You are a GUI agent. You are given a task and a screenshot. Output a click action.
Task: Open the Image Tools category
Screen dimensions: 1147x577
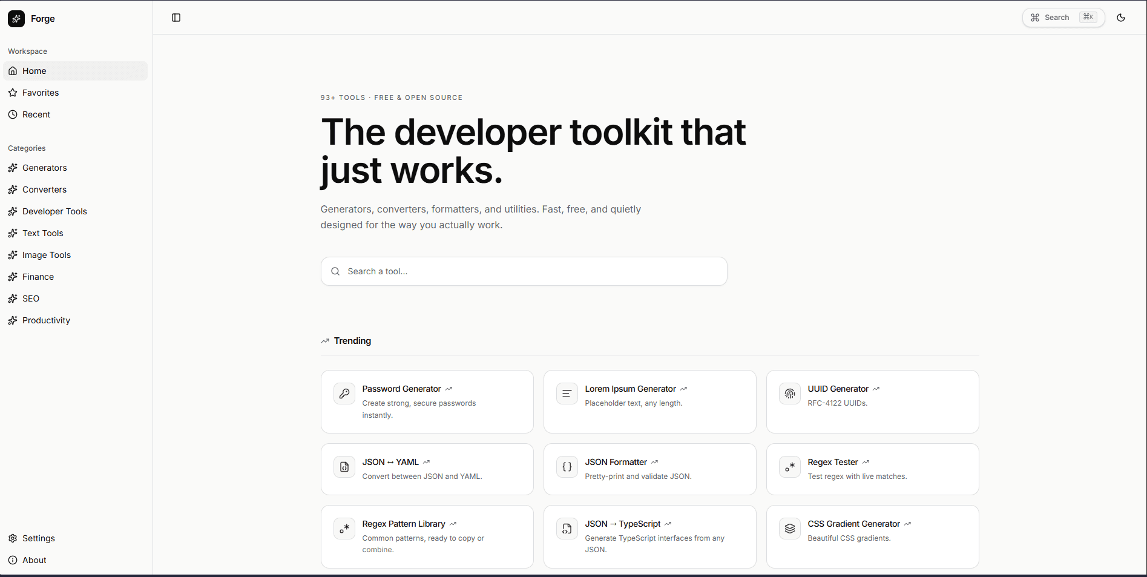76,255
